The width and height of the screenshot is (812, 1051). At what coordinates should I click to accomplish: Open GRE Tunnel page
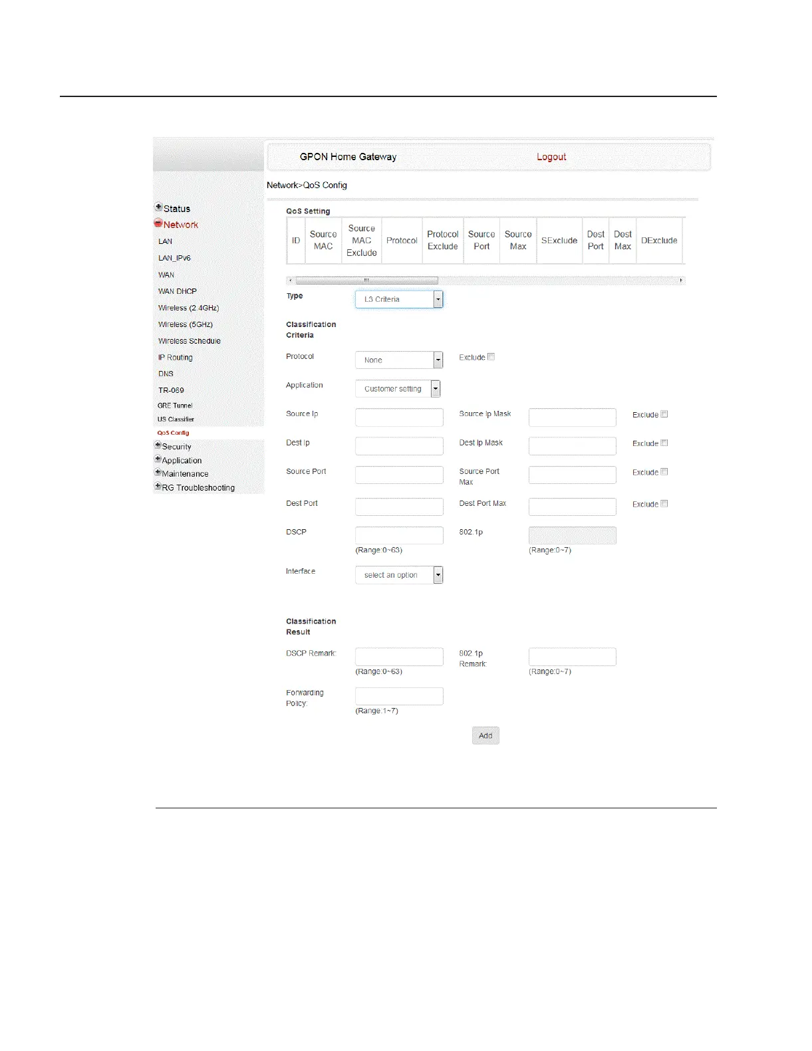pyautogui.click(x=175, y=406)
